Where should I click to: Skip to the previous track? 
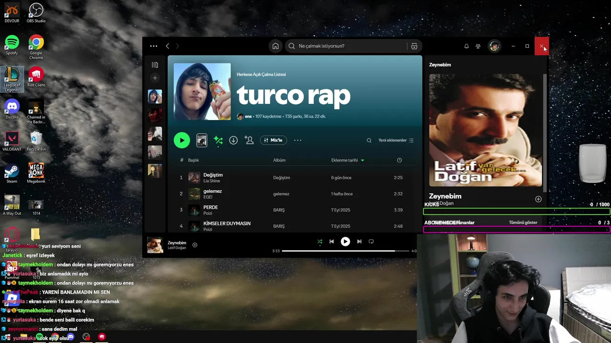click(331, 242)
